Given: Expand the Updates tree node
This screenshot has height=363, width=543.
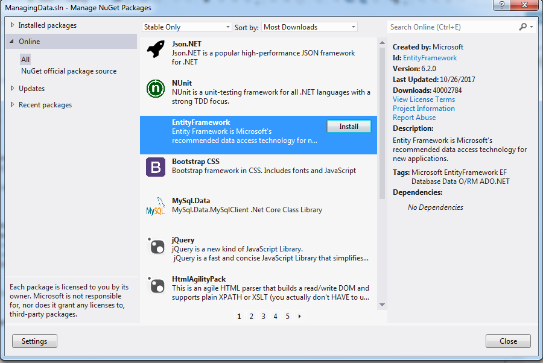Looking at the screenshot, I should coord(13,88).
